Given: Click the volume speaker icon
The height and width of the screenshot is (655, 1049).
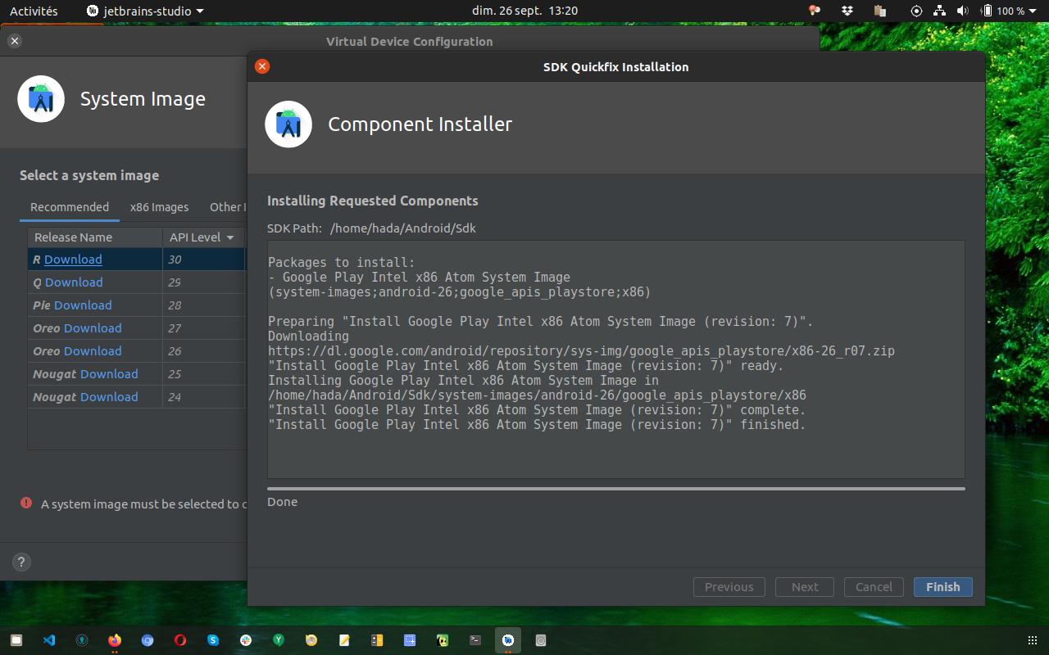Looking at the screenshot, I should click(963, 11).
